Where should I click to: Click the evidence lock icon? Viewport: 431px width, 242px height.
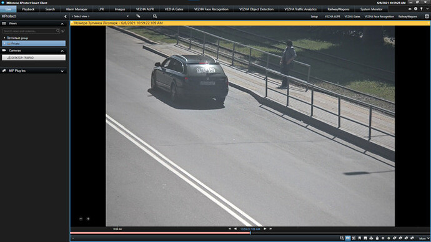pyautogui.click(x=377, y=238)
